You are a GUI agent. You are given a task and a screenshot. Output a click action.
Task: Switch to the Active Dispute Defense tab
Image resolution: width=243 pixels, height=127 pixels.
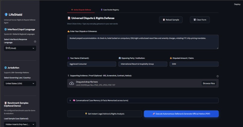(81, 10)
